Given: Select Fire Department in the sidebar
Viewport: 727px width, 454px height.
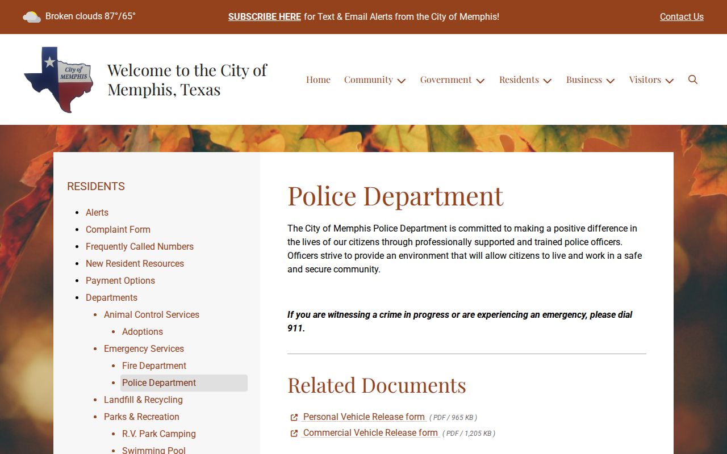Looking at the screenshot, I should [x=154, y=365].
